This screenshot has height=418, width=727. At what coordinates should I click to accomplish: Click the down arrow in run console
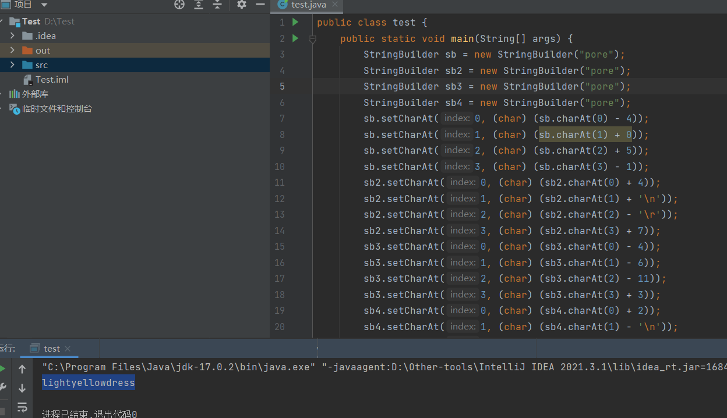tap(22, 388)
